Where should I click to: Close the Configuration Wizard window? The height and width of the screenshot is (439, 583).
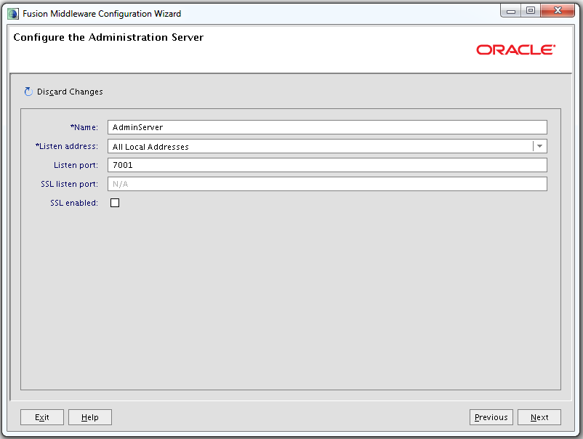(558, 11)
